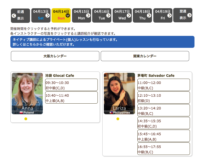Click the previous week left-arrow icon
This screenshot has height=161, width=199.
pos(14,15)
